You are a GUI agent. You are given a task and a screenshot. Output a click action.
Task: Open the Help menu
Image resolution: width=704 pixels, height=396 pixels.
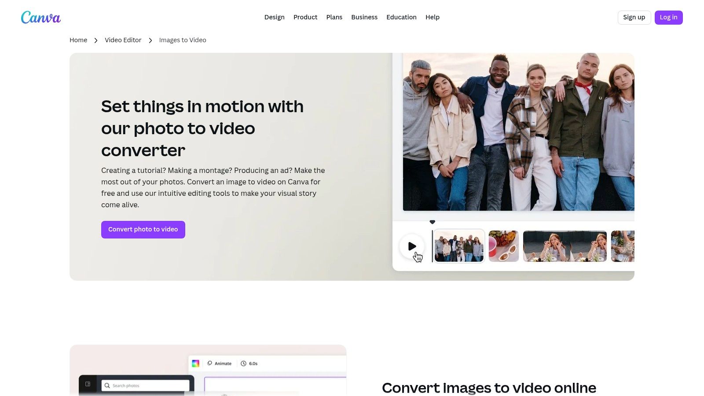pos(433,17)
